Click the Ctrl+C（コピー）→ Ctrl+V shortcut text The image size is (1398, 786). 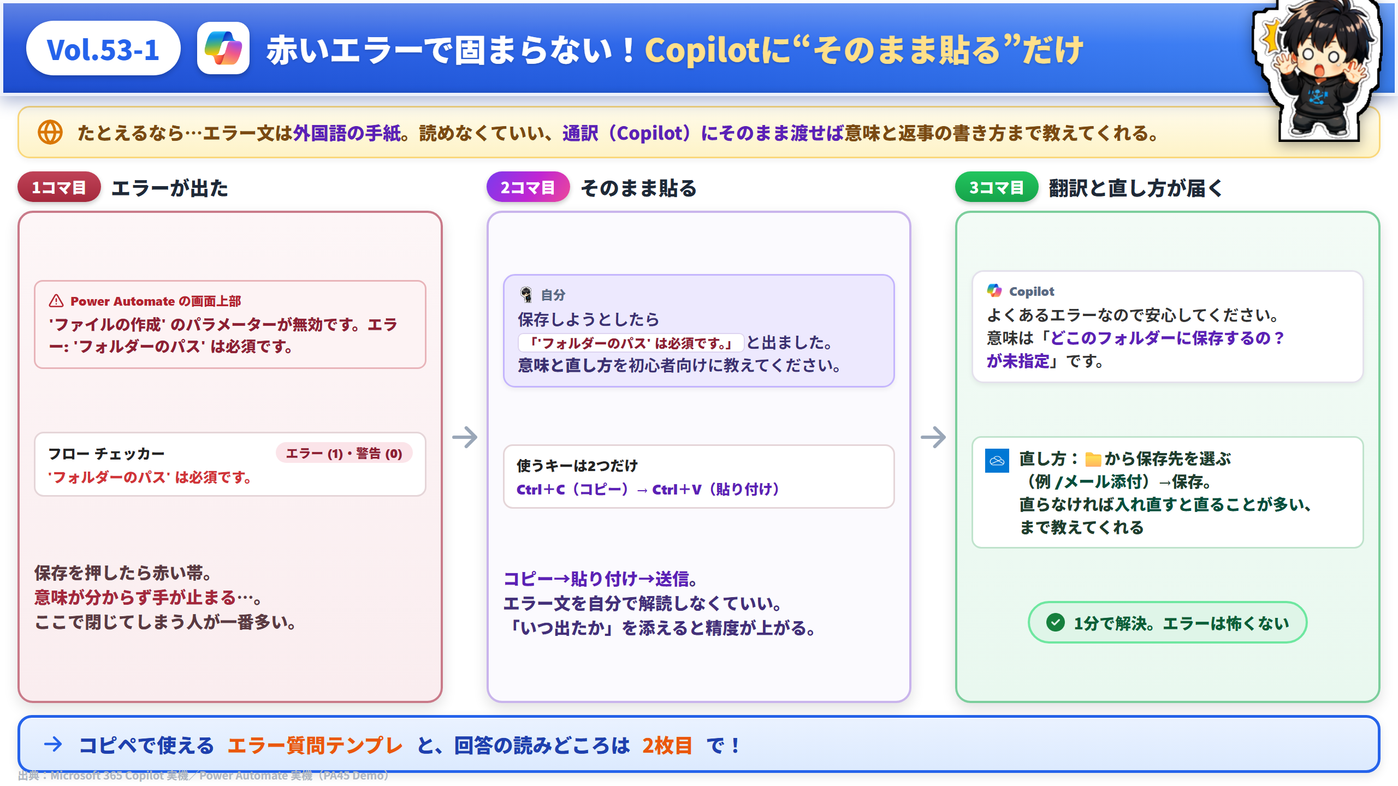[648, 489]
